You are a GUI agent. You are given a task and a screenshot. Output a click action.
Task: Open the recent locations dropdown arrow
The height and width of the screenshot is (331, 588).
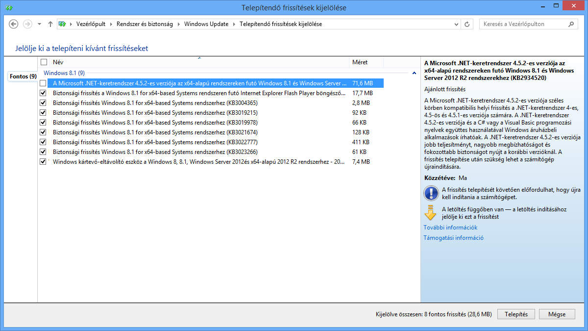39,24
